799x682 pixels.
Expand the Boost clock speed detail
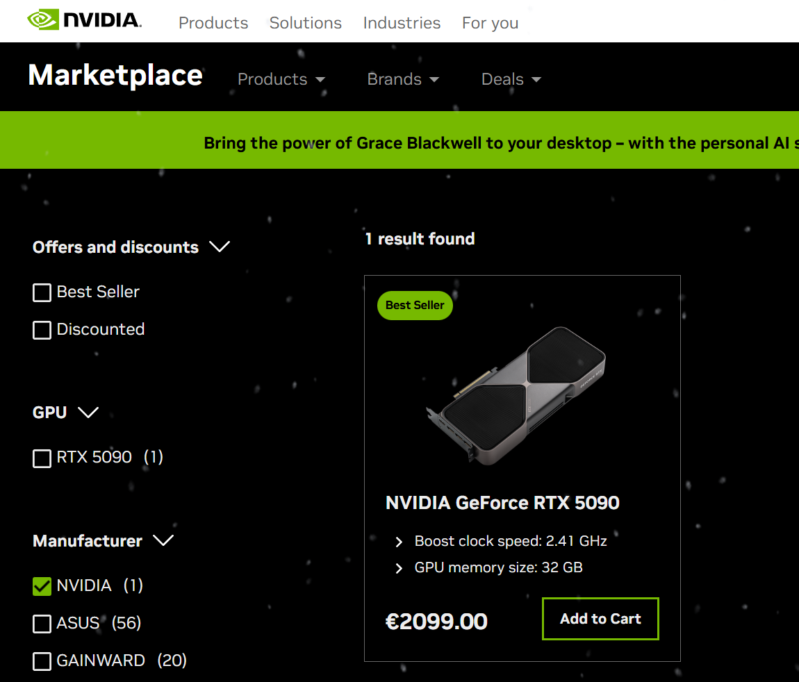(398, 541)
